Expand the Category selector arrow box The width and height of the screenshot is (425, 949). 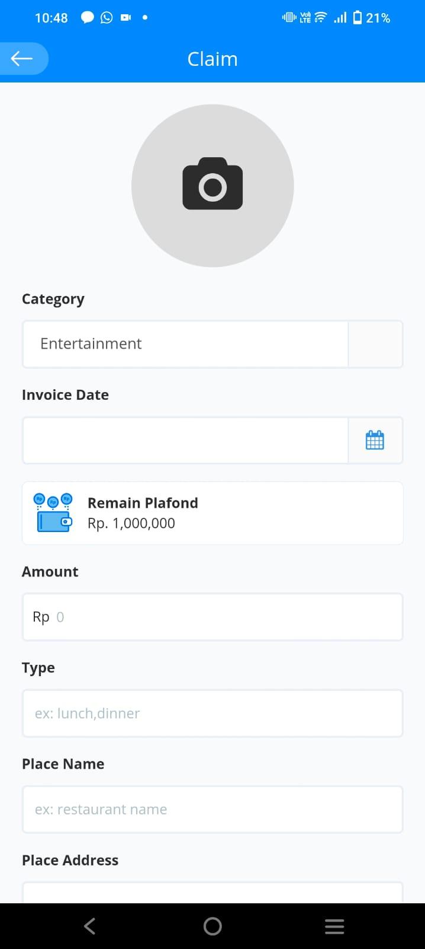375,344
